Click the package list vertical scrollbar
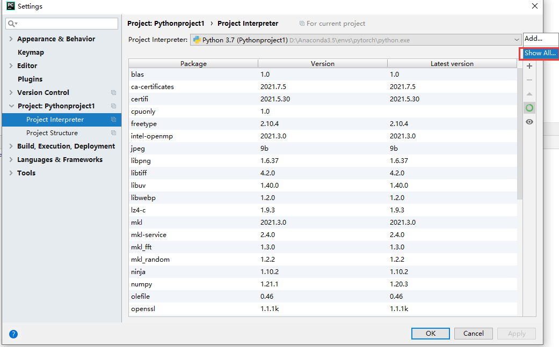This screenshot has width=559, height=347. [520, 134]
